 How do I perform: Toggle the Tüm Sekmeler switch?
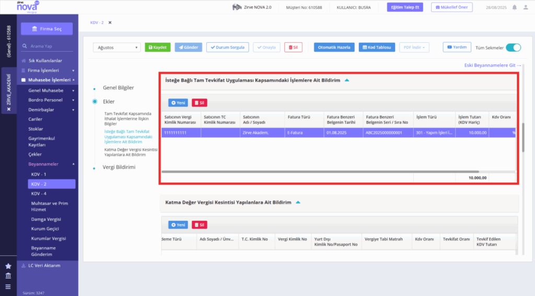513,47
